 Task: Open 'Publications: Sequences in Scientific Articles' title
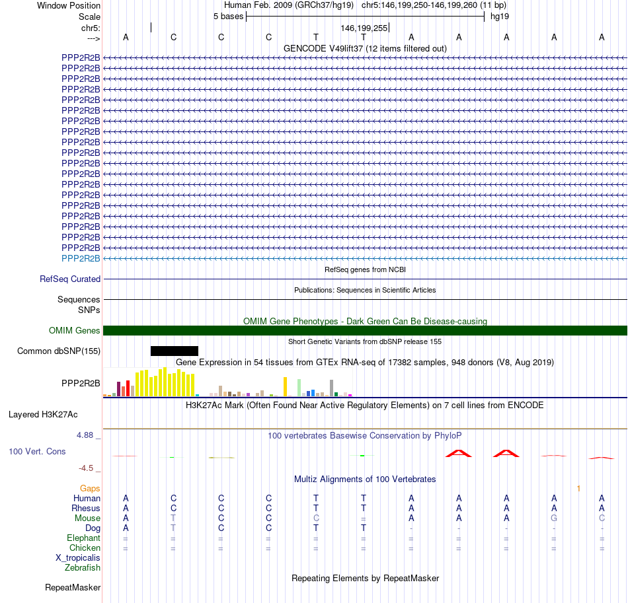[365, 290]
